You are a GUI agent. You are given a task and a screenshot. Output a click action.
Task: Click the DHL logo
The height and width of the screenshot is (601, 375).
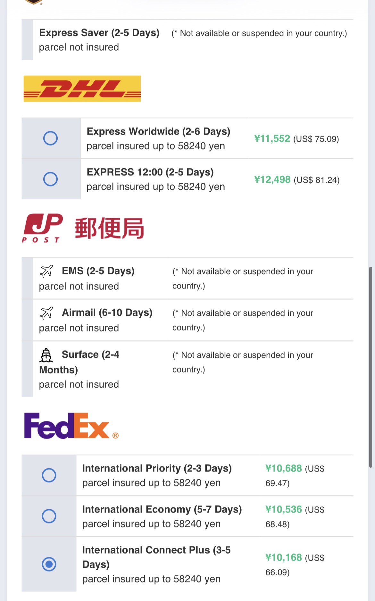tap(82, 89)
